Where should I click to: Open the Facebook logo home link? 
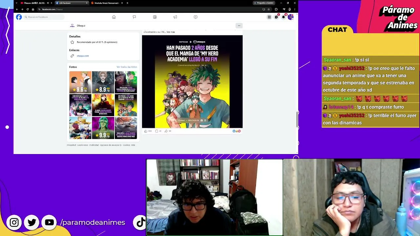point(19,17)
